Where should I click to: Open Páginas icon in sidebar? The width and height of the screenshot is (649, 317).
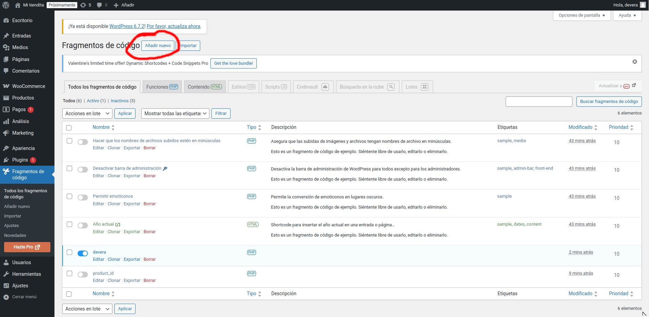pos(6,59)
